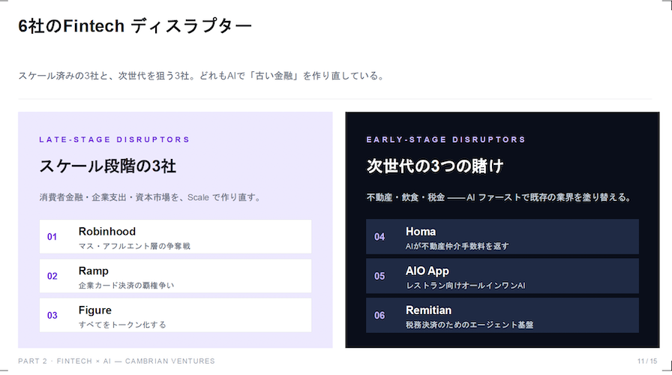Select the subtitle starting with スケール済みの3社と
Viewport: 672px width, 375px height.
click(201, 76)
